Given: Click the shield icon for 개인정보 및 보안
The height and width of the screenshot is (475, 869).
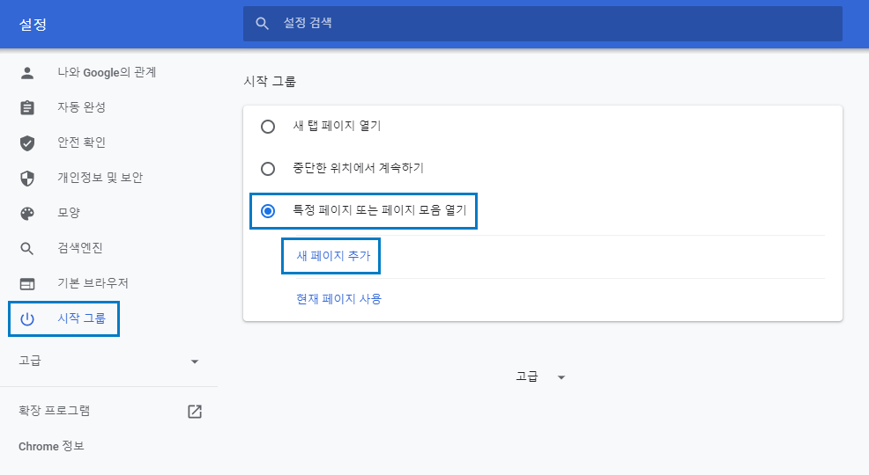Looking at the screenshot, I should click(x=27, y=178).
